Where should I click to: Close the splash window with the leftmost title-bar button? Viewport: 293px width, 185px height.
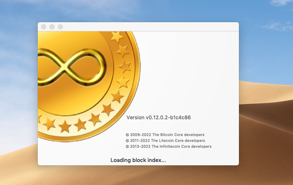click(x=44, y=27)
